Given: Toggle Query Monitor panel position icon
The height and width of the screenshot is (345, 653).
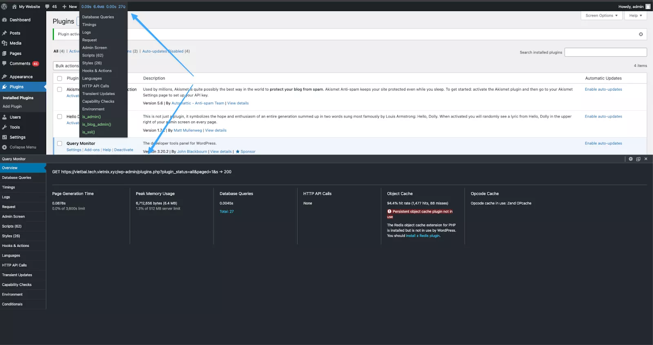Looking at the screenshot, I should tap(638, 159).
